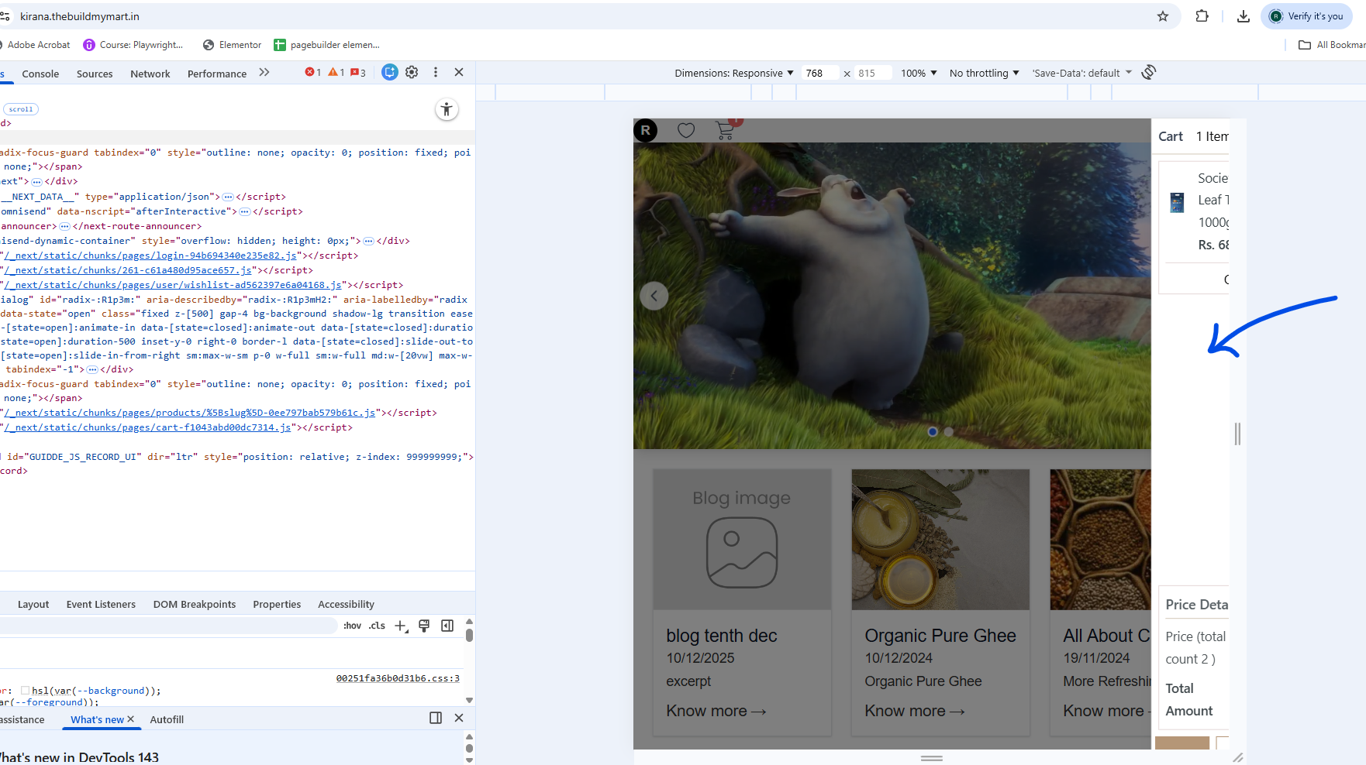This screenshot has height=765, width=1366.
Task: Open the shopping cart icon
Action: coord(726,129)
